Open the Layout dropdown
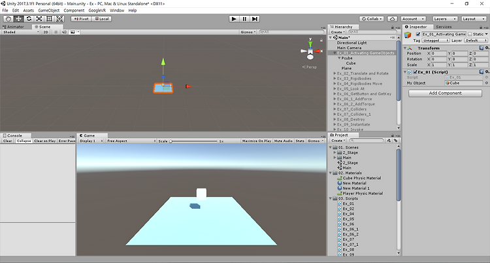490x263 pixels. [x=474, y=19]
